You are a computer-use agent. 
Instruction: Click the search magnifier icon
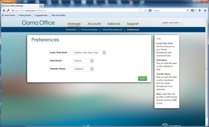(187, 10)
